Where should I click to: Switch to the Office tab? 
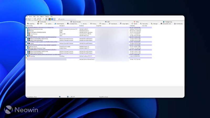click(x=136, y=22)
